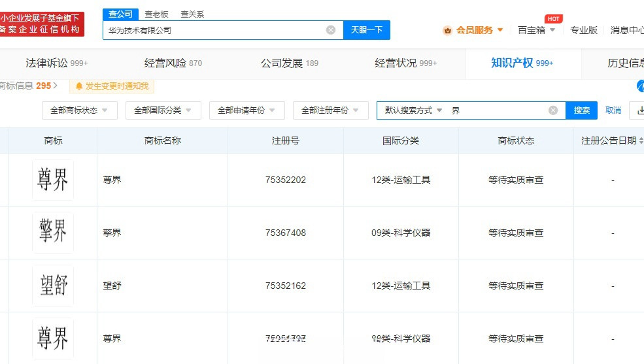The image size is (644, 364).
Task: Click the 注册号 column header
Action: tap(286, 141)
